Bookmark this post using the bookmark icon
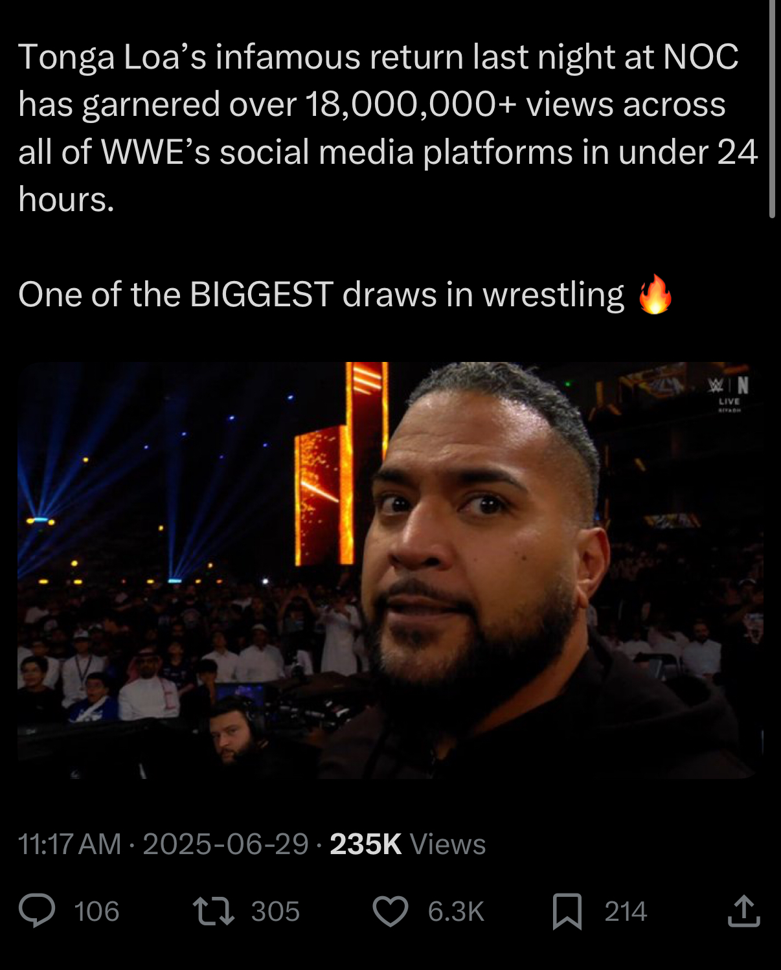 [x=567, y=911]
